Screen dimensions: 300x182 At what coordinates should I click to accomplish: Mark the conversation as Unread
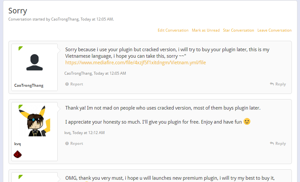[x=206, y=30]
